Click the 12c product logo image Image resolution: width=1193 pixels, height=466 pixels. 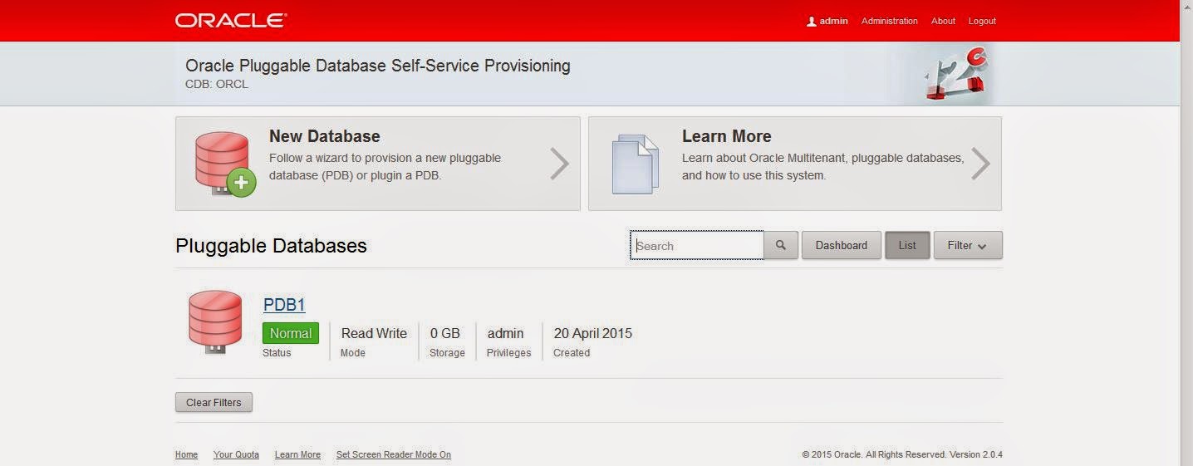pyautogui.click(x=955, y=74)
